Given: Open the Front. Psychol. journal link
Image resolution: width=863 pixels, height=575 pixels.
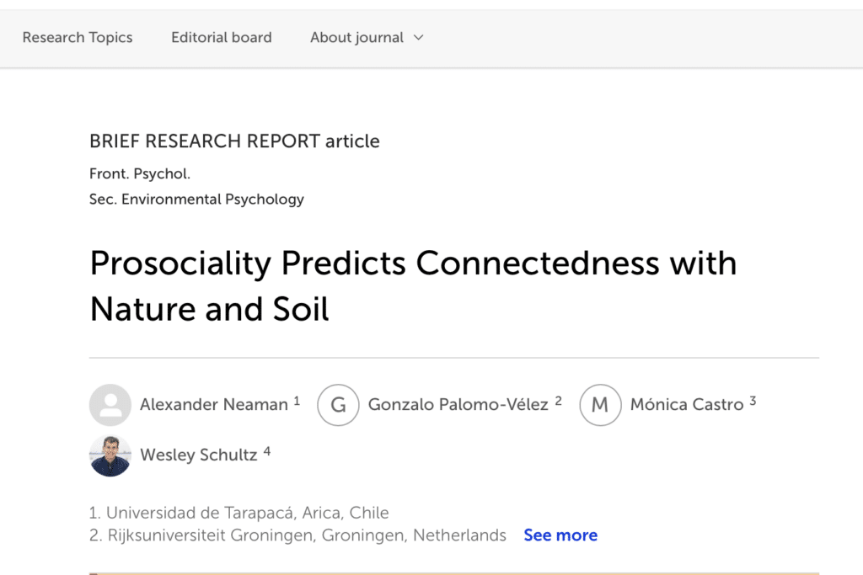Looking at the screenshot, I should [x=140, y=174].
